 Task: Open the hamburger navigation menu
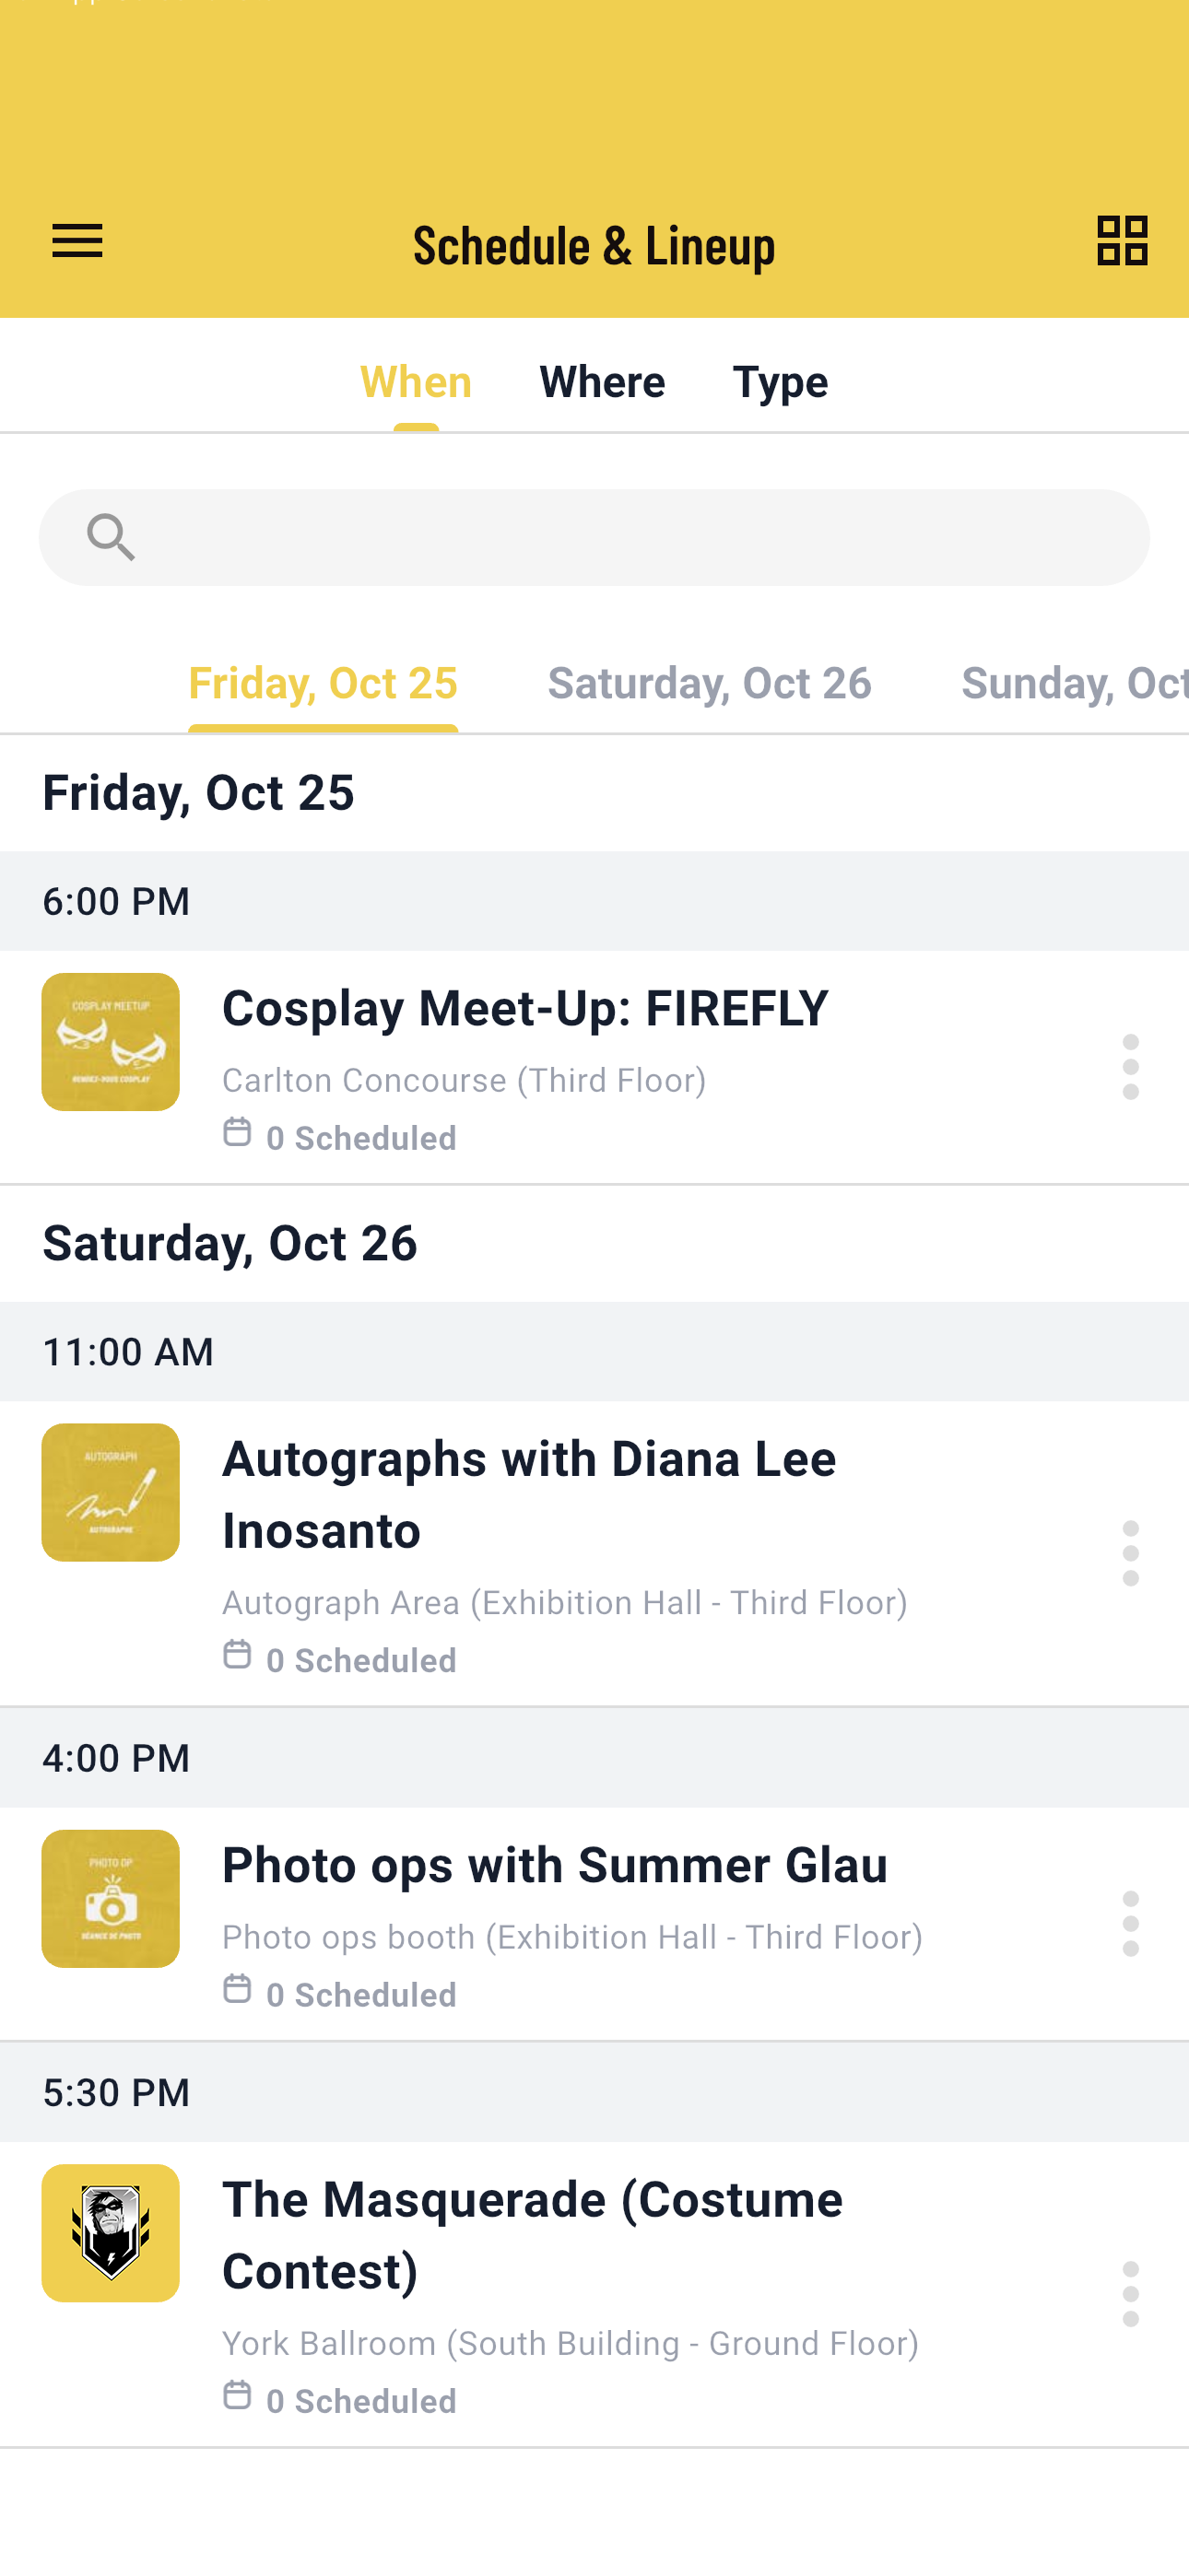pos(77,241)
